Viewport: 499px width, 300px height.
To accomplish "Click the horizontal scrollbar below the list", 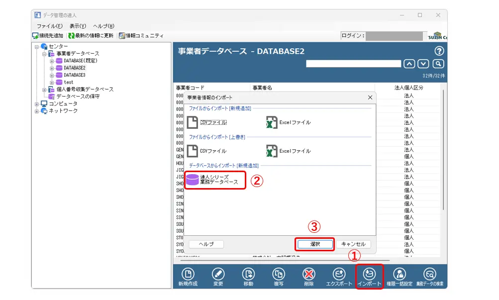I will coord(285,260).
